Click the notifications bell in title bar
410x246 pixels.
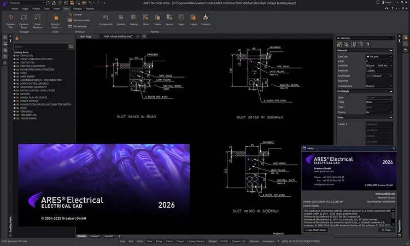378,2
